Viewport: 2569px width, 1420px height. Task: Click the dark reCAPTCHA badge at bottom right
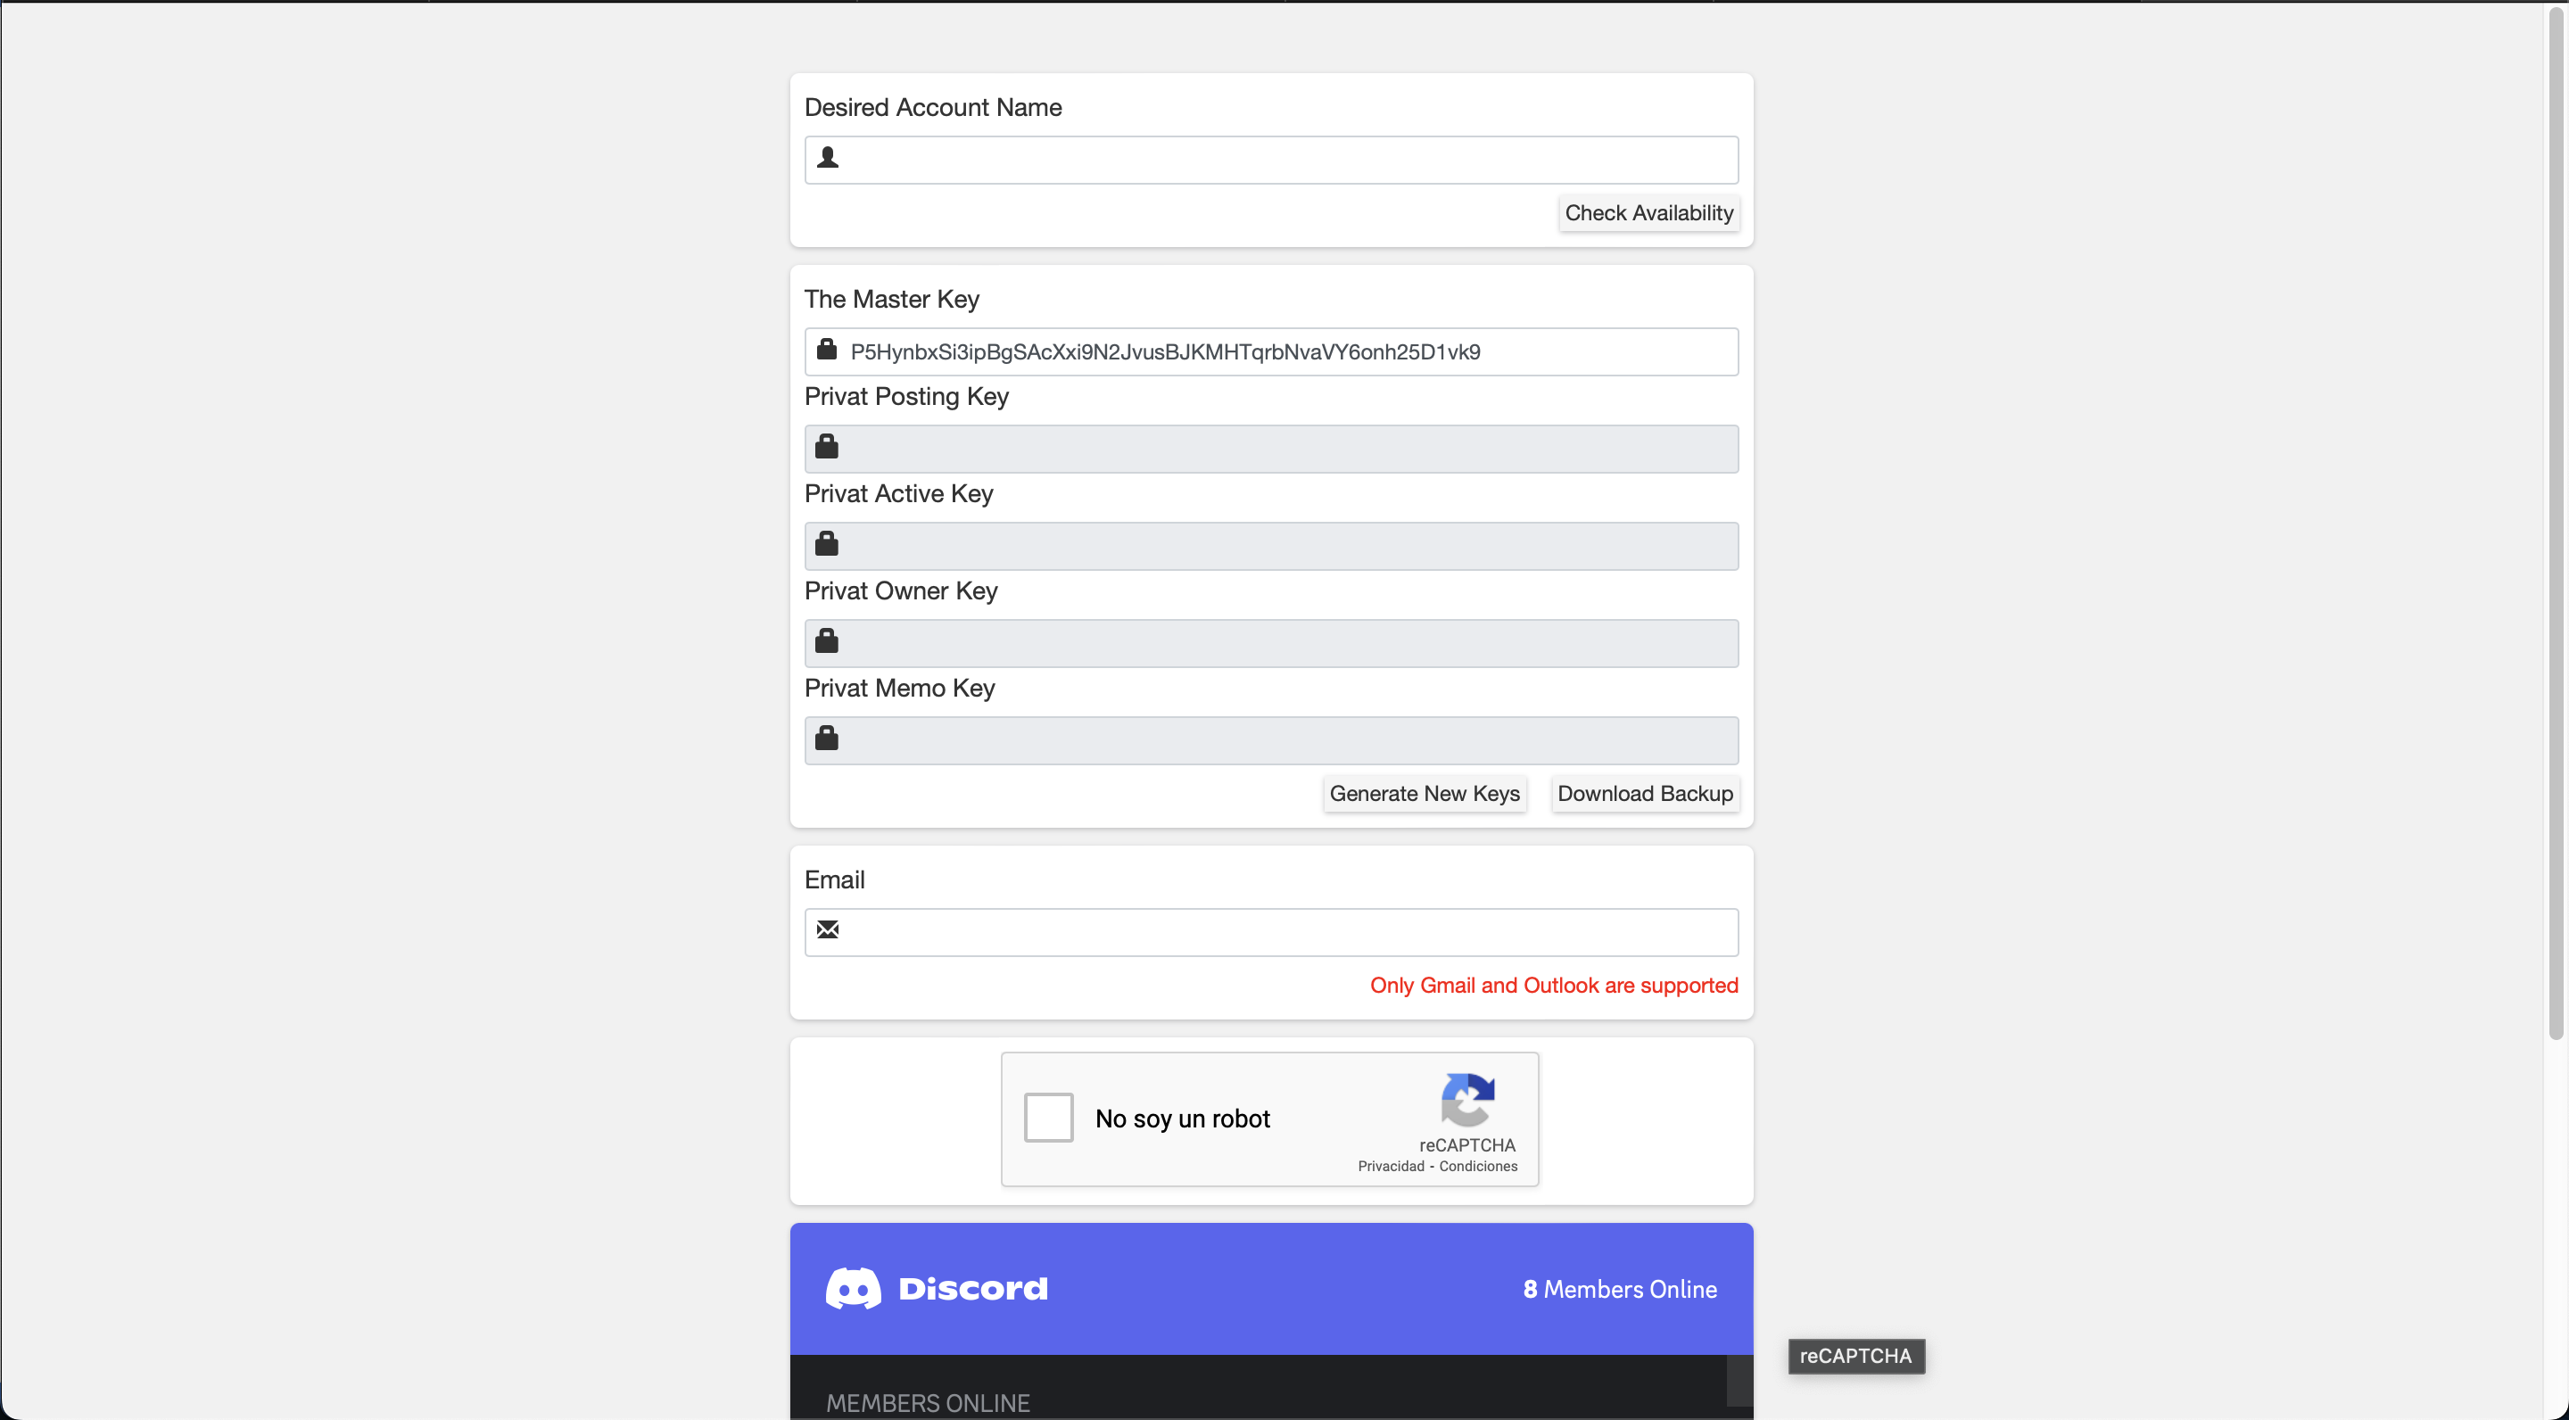(x=1856, y=1356)
